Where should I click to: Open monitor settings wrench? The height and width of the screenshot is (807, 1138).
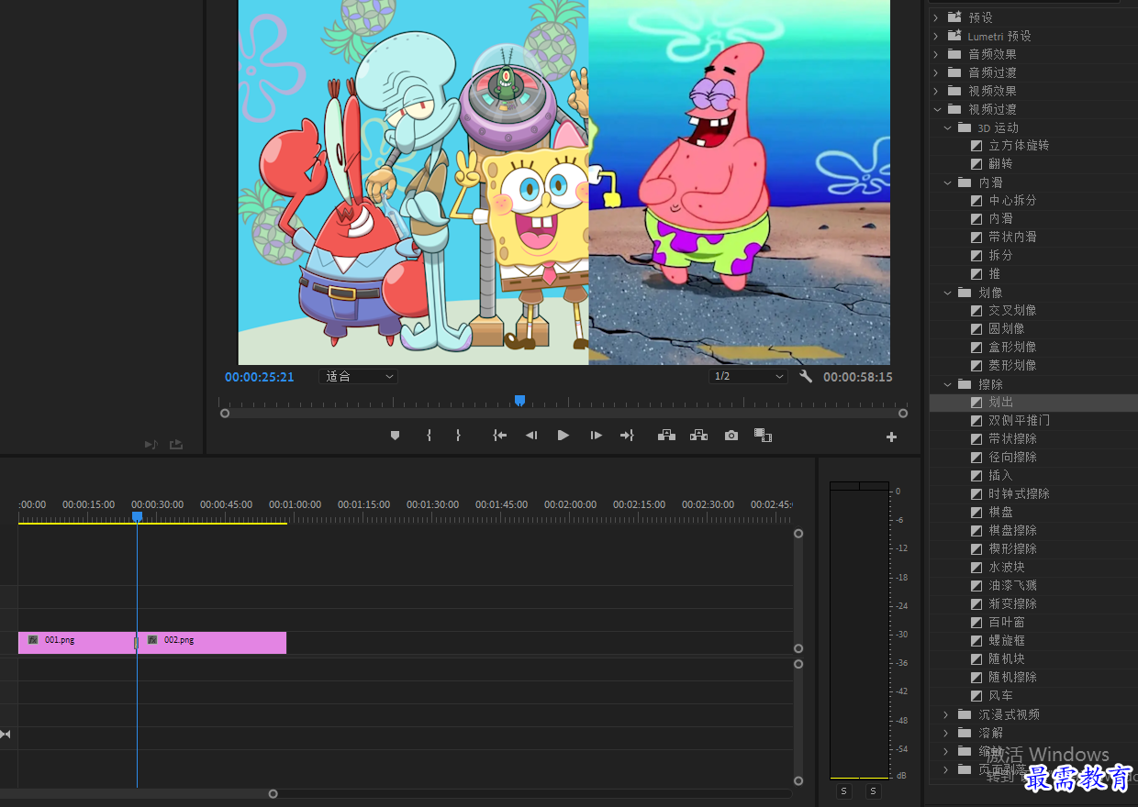click(806, 376)
